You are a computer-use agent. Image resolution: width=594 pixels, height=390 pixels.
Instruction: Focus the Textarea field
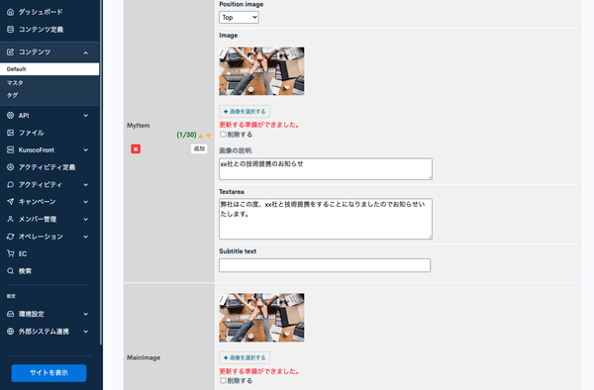pyautogui.click(x=326, y=219)
